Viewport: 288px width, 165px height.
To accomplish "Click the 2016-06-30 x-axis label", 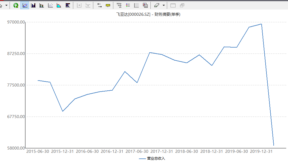I will 87,152.
